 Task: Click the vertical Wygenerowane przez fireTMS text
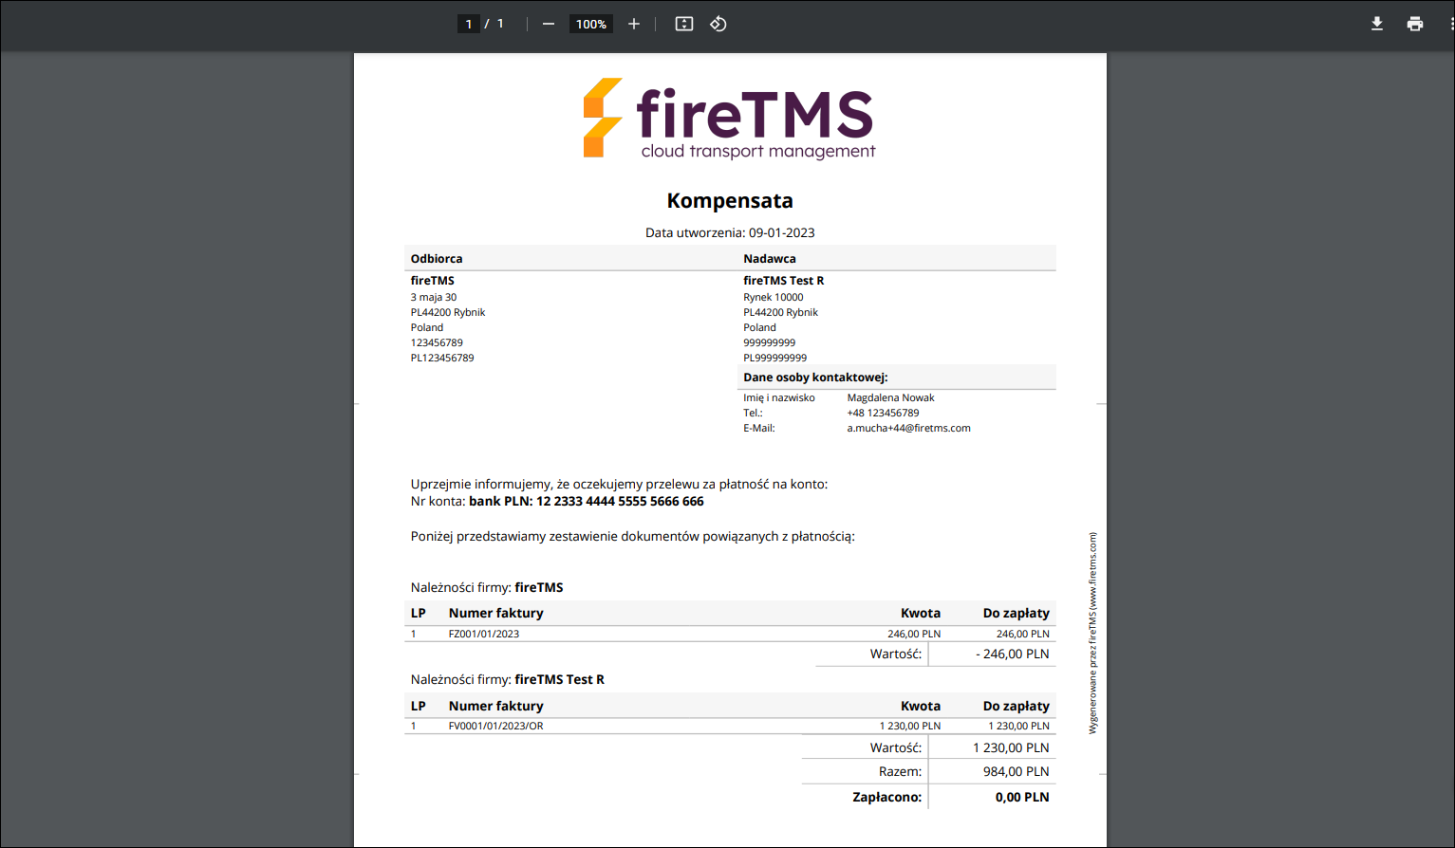click(1092, 633)
